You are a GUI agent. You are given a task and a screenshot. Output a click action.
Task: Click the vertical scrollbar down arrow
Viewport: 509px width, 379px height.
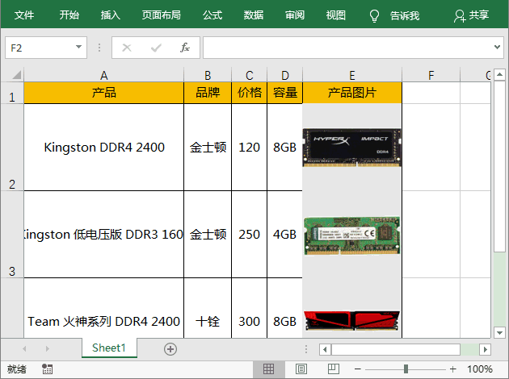(499, 332)
